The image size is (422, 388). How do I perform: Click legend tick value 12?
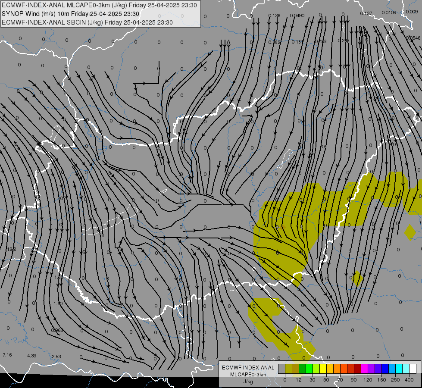[299, 380]
